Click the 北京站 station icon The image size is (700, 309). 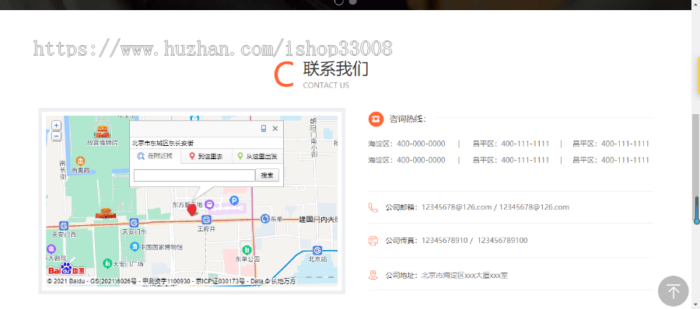coord(317,250)
